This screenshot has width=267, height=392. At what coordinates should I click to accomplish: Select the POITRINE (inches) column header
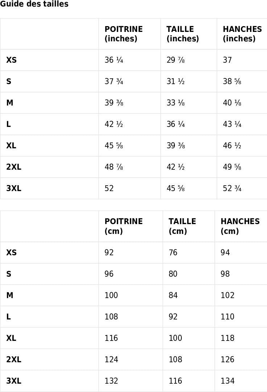[x=124, y=34]
